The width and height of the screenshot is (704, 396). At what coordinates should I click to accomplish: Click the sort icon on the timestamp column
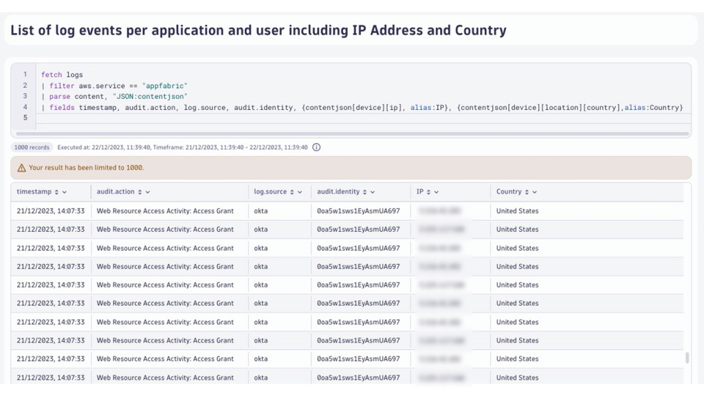(55, 192)
